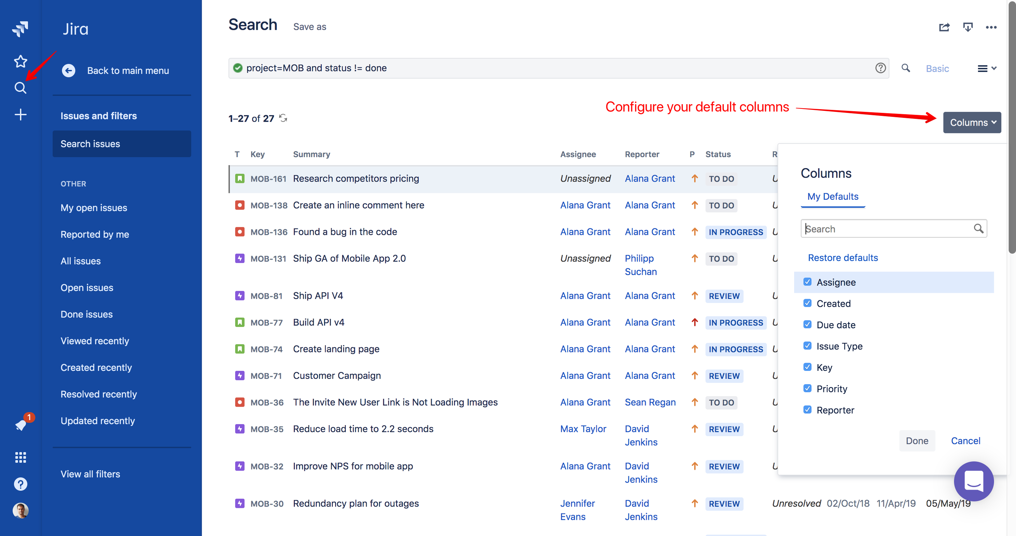
Task: Select the My Defaults tab
Action: tap(833, 196)
